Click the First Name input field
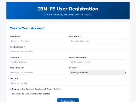This screenshot has height=102, width=136. click(x=38, y=41)
